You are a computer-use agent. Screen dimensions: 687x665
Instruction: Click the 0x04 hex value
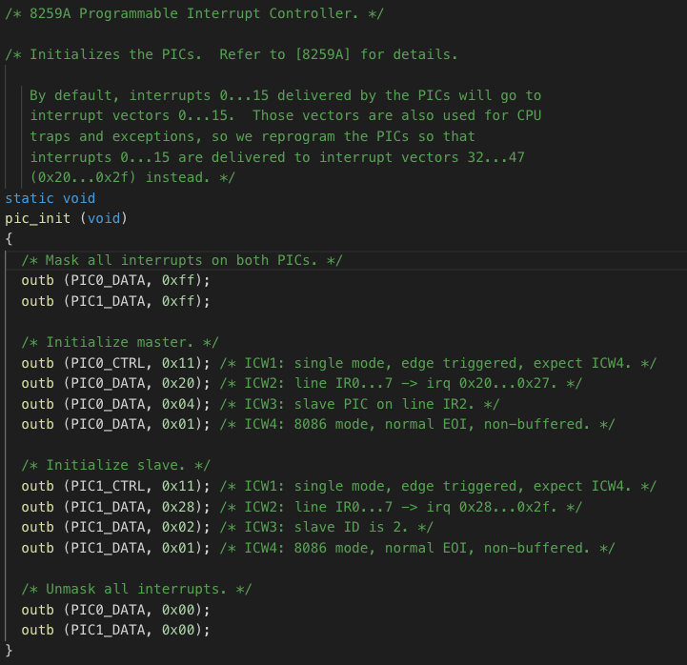[x=179, y=404]
